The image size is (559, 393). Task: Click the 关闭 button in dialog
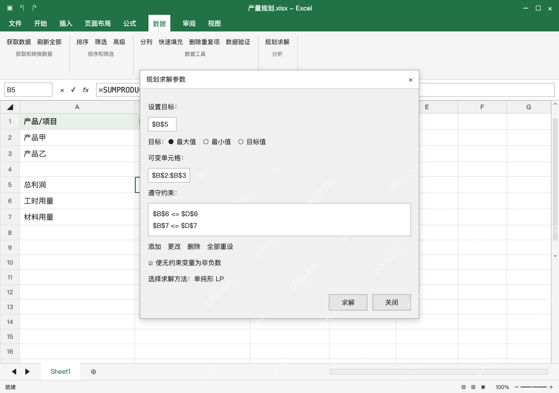[392, 302]
